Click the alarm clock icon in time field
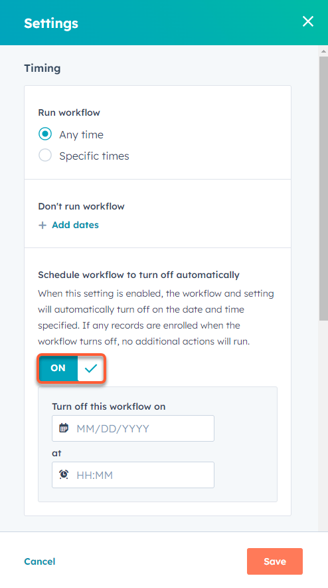This screenshot has width=328, height=588. coord(64,474)
